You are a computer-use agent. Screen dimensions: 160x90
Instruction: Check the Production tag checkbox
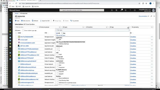click(57, 67)
